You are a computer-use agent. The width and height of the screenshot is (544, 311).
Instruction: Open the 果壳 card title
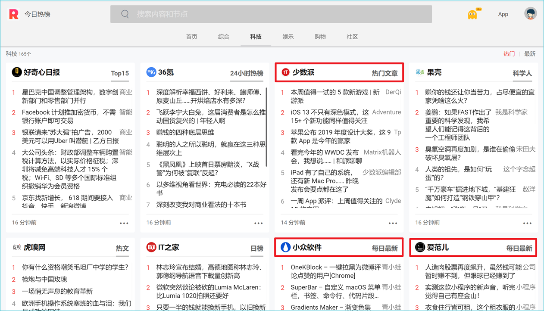pyautogui.click(x=435, y=72)
